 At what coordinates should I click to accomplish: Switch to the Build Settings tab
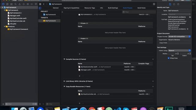pyautogui.click(x=113, y=8)
